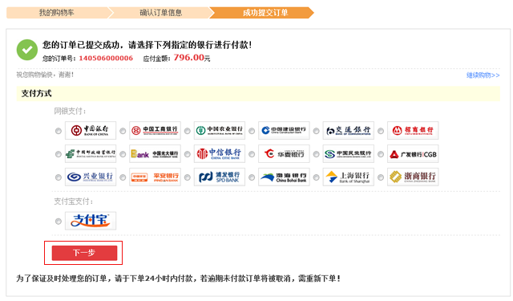The width and height of the screenshot is (513, 301).
Task: Click the 广发银行 CGB logo
Action: click(x=413, y=153)
